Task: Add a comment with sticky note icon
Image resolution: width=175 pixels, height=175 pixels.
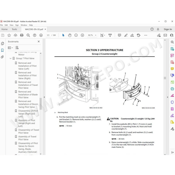Action: (119, 35)
